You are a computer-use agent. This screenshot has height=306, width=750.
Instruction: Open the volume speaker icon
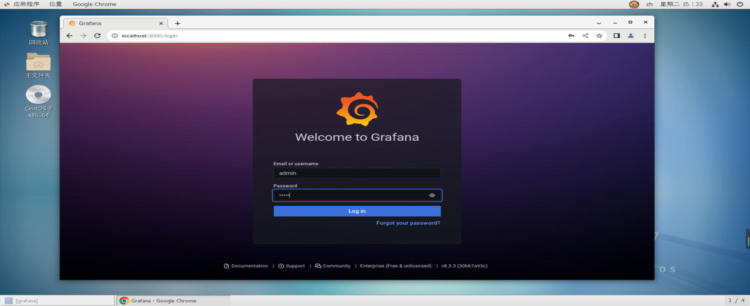click(x=727, y=4)
